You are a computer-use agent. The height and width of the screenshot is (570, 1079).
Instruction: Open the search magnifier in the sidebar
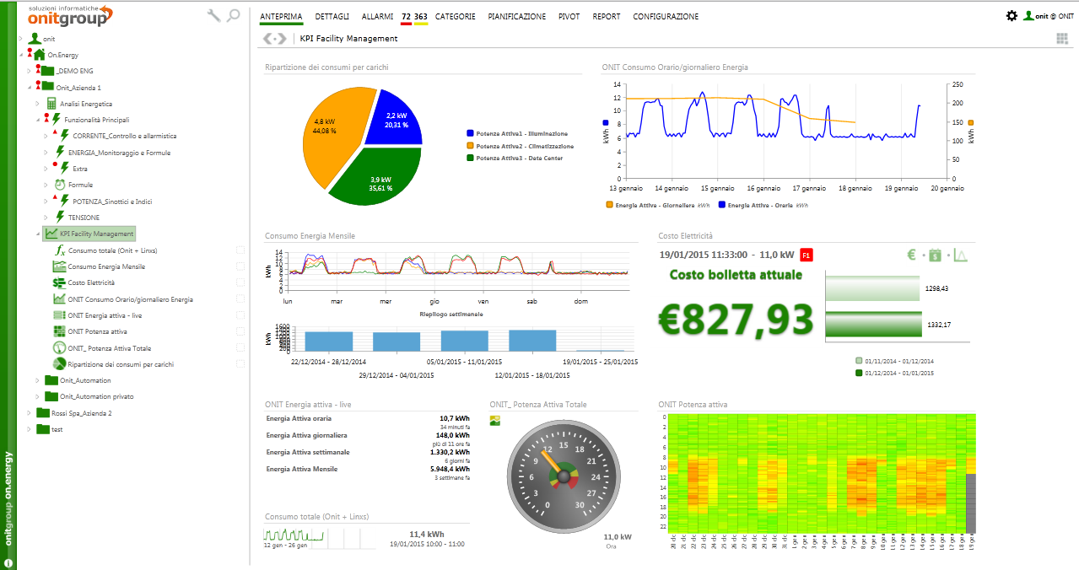tap(232, 14)
